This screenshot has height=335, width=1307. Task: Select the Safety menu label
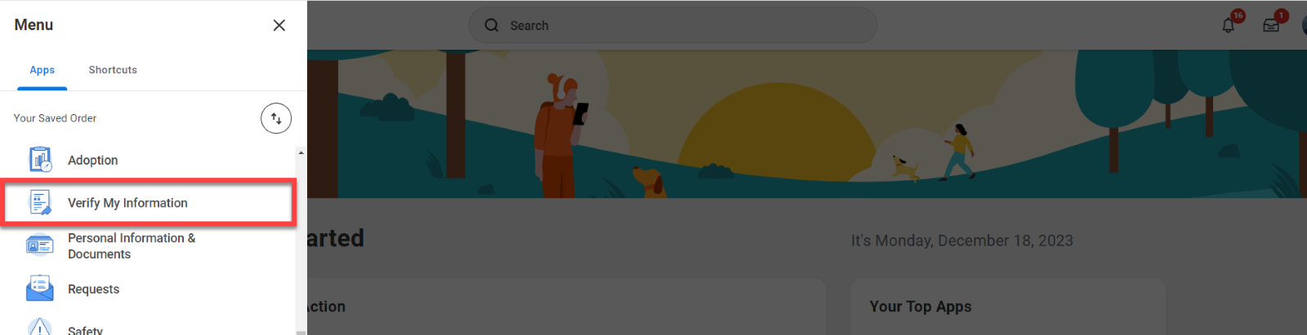pyautogui.click(x=85, y=330)
